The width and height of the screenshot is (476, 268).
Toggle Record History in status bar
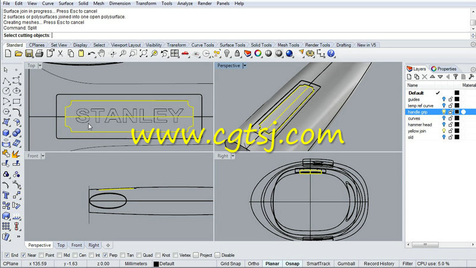(379, 264)
